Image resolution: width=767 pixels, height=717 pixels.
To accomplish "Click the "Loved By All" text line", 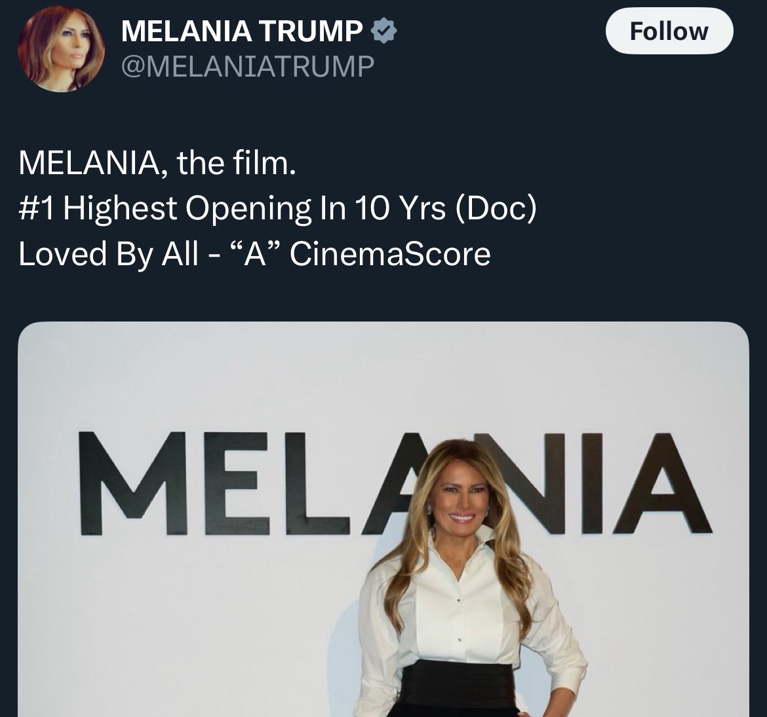I will click(108, 254).
